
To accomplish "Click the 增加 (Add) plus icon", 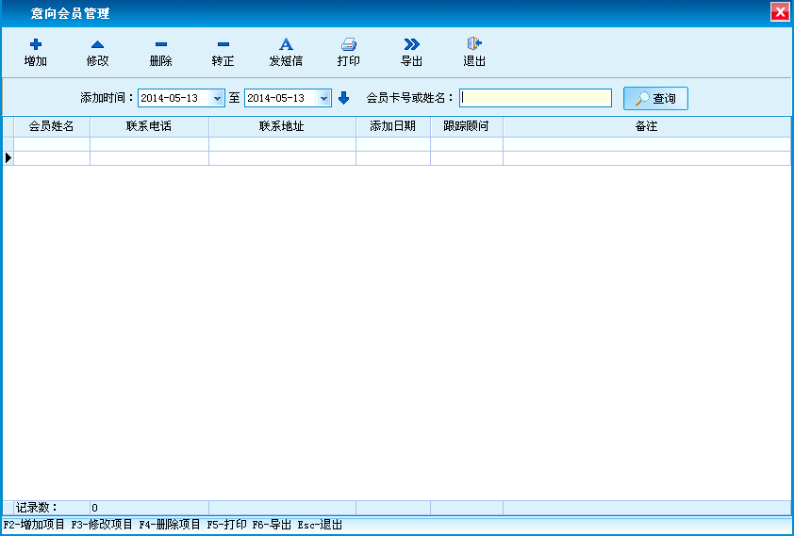I will point(36,44).
